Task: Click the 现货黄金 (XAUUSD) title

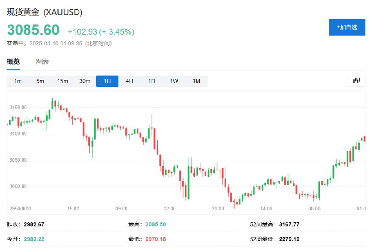Action: 44,12
